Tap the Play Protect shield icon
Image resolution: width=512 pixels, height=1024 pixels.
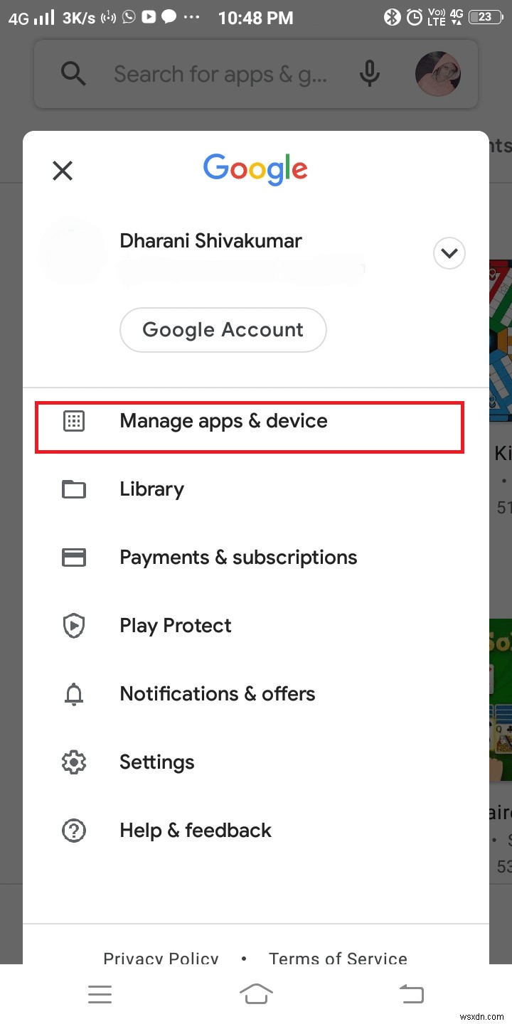74,626
